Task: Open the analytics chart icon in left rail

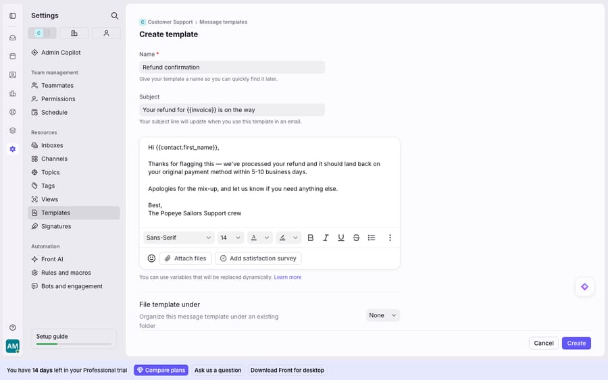Action: [12, 93]
